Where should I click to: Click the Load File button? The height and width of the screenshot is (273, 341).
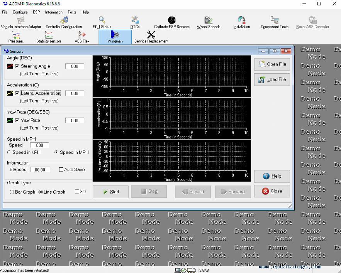(272, 79)
